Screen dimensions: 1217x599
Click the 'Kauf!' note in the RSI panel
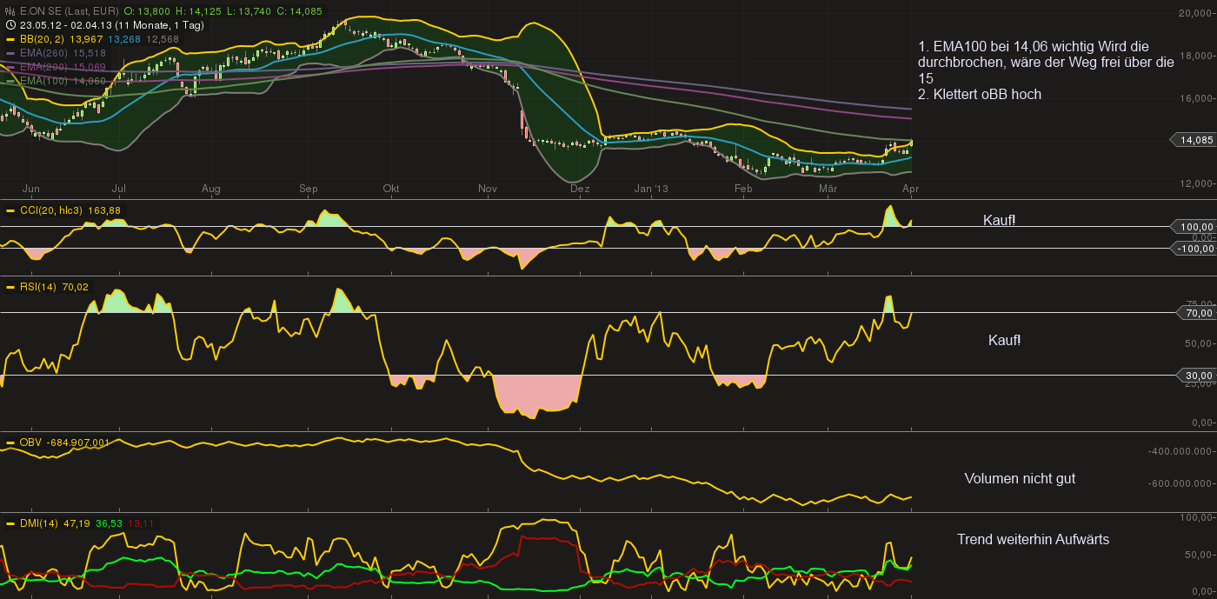click(x=1004, y=340)
